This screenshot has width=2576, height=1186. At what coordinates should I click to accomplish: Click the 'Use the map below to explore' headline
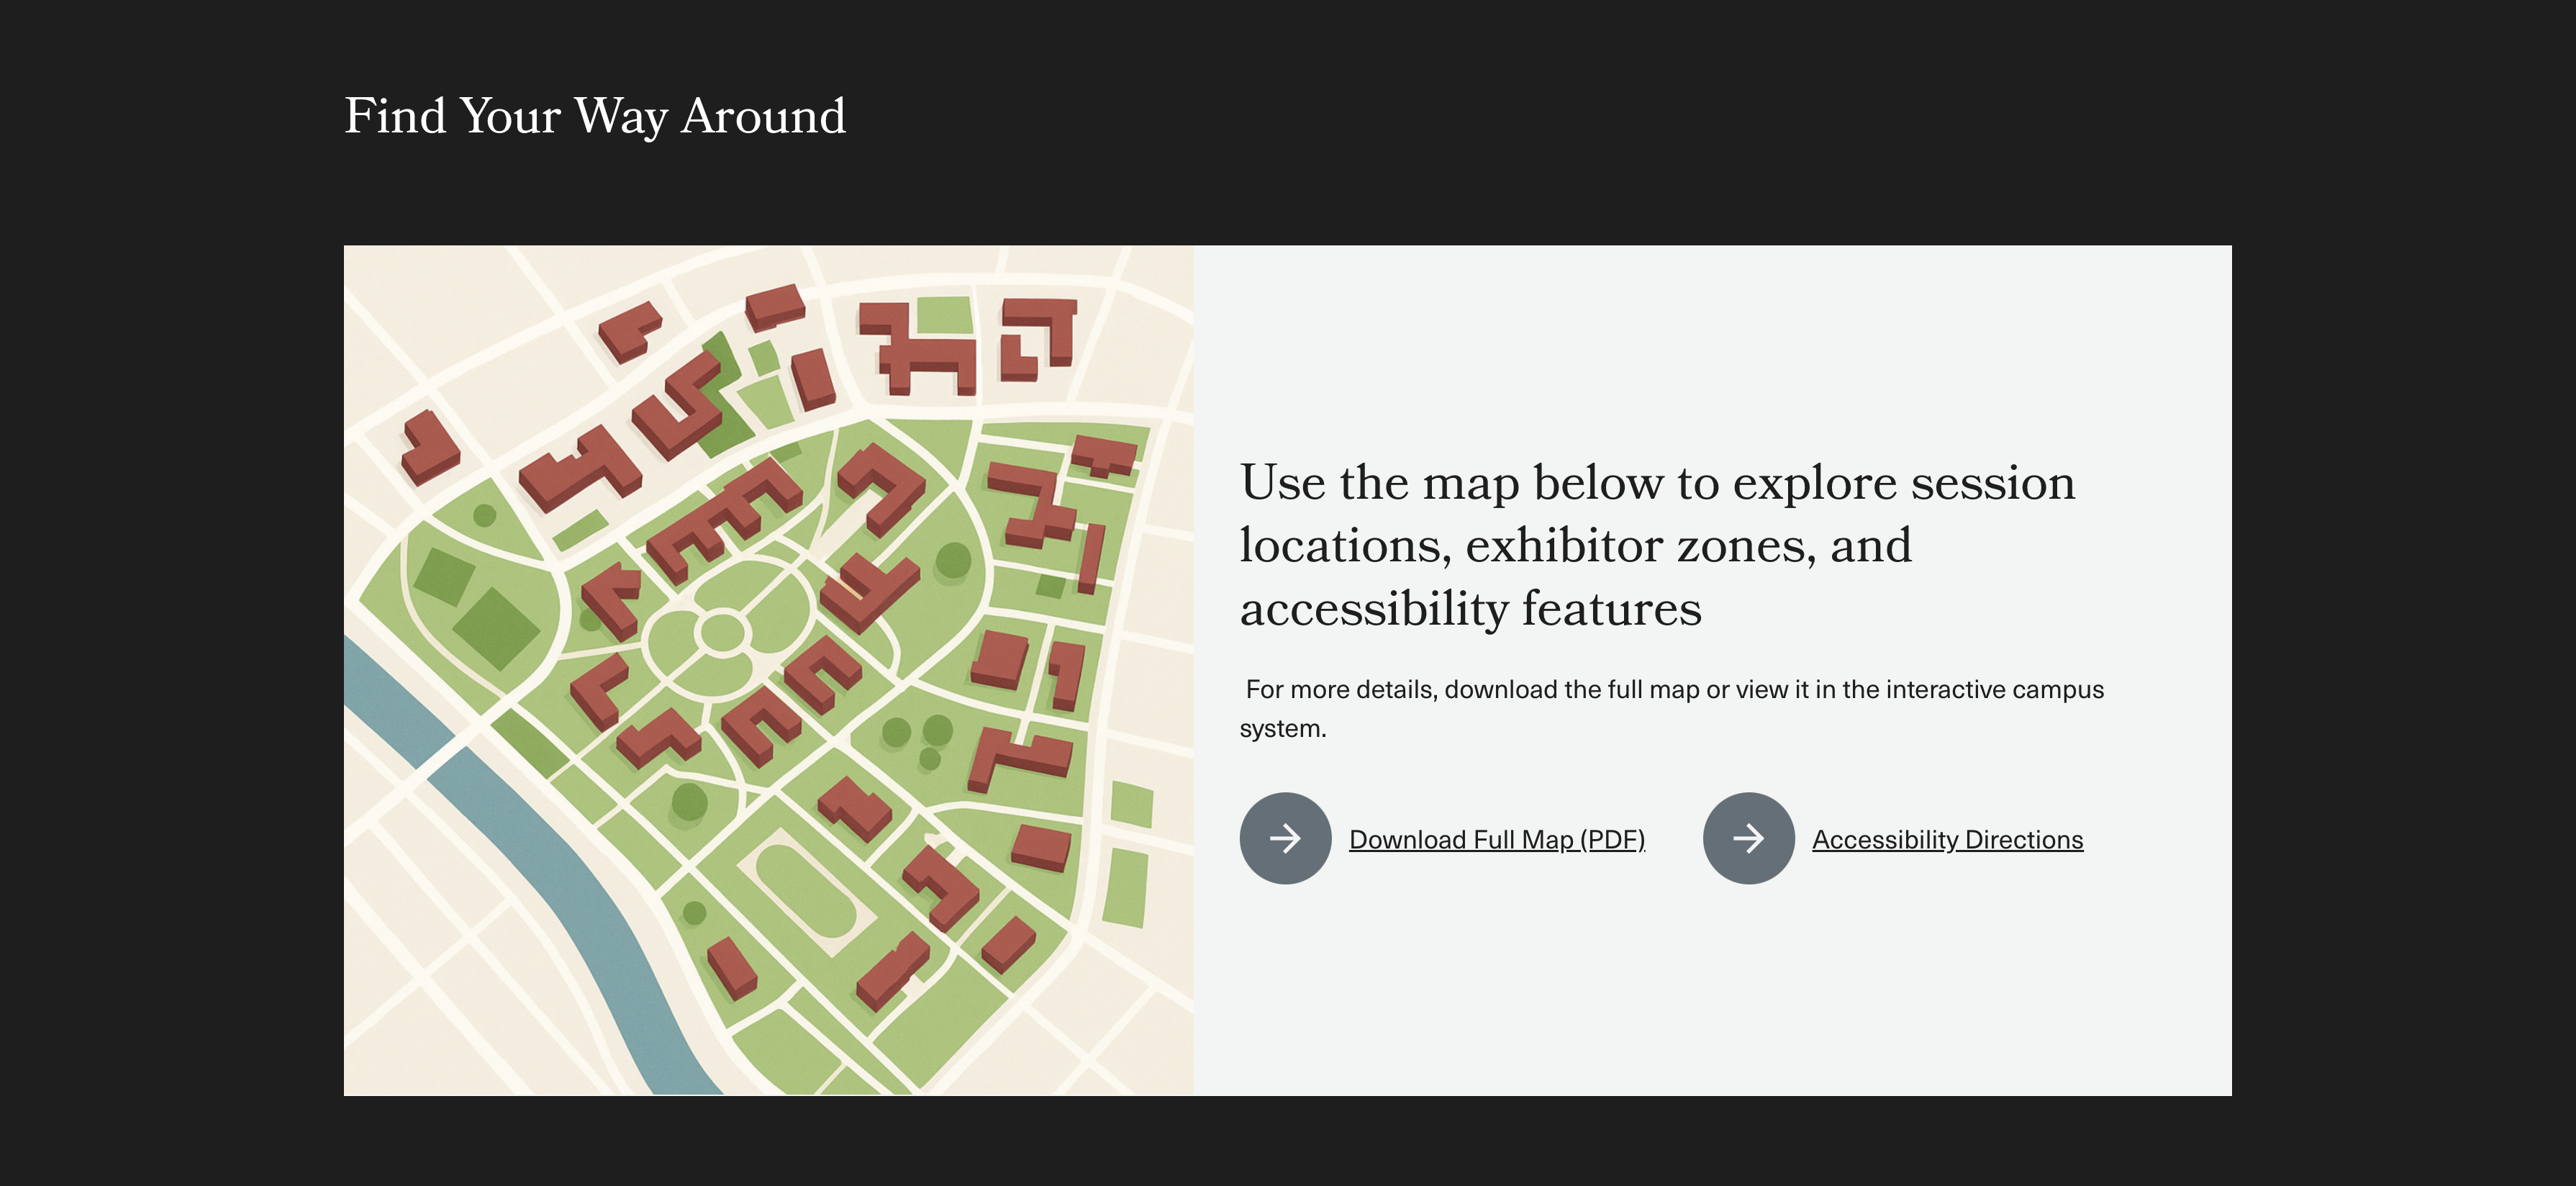pyautogui.click(x=1657, y=545)
